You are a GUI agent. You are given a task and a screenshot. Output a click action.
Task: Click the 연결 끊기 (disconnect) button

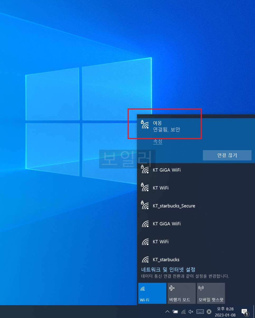[x=227, y=155]
